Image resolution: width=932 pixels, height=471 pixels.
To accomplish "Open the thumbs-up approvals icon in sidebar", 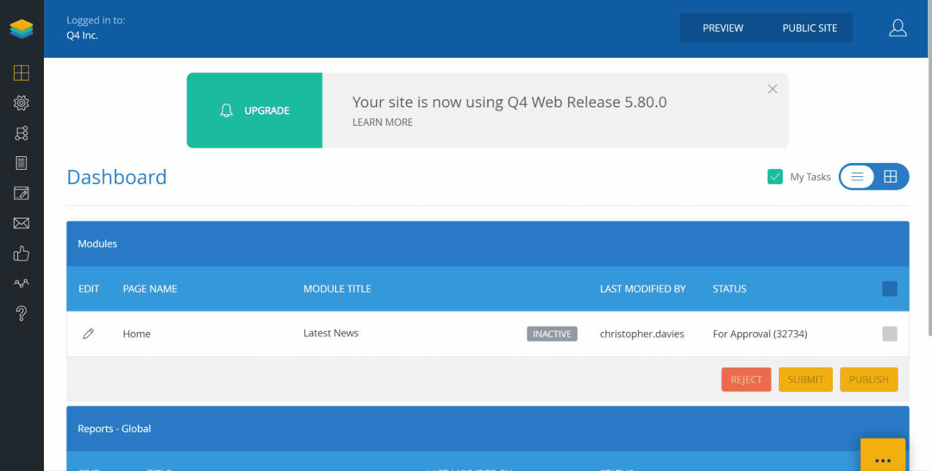I will (x=21, y=253).
